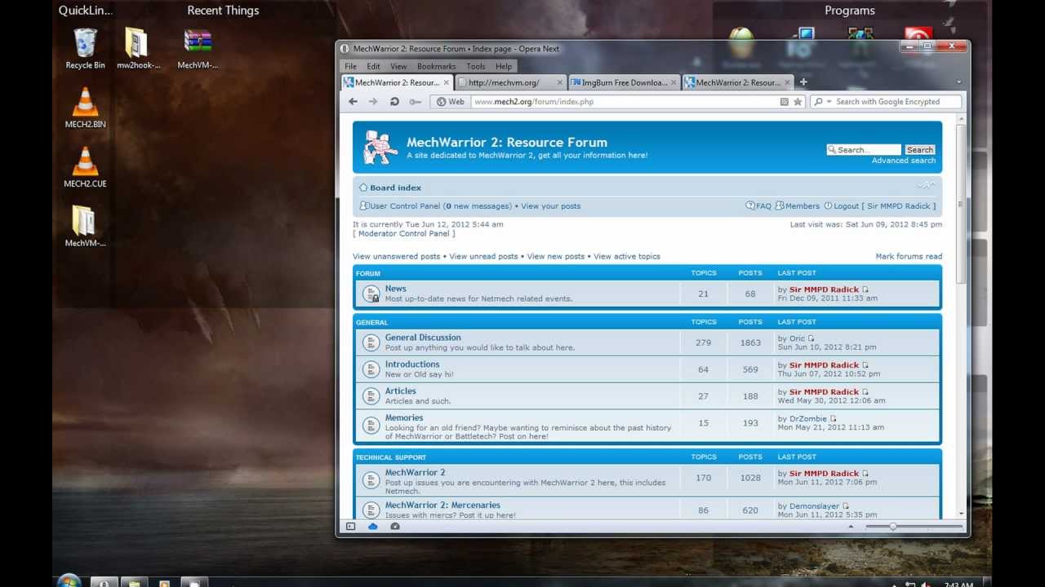Click the font size change icon
This screenshot has height=587, width=1045.
pyautogui.click(x=926, y=187)
